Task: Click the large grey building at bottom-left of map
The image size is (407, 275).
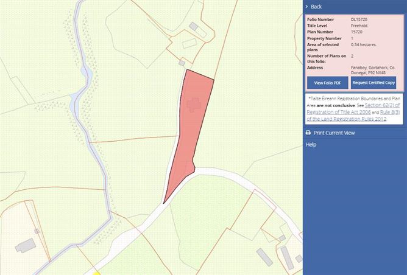Action: click(26, 245)
